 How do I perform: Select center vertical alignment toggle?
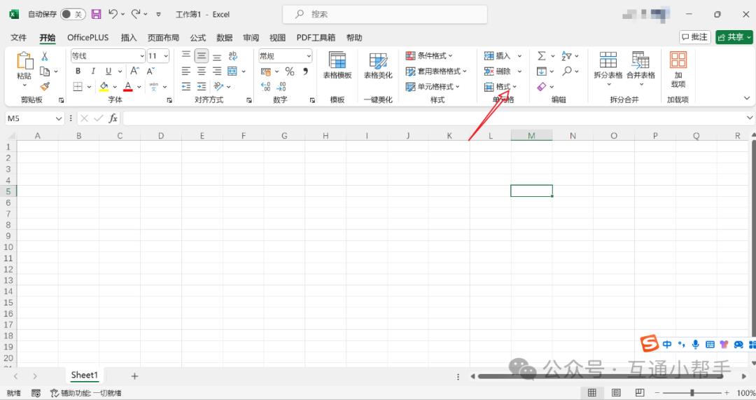[x=202, y=56]
